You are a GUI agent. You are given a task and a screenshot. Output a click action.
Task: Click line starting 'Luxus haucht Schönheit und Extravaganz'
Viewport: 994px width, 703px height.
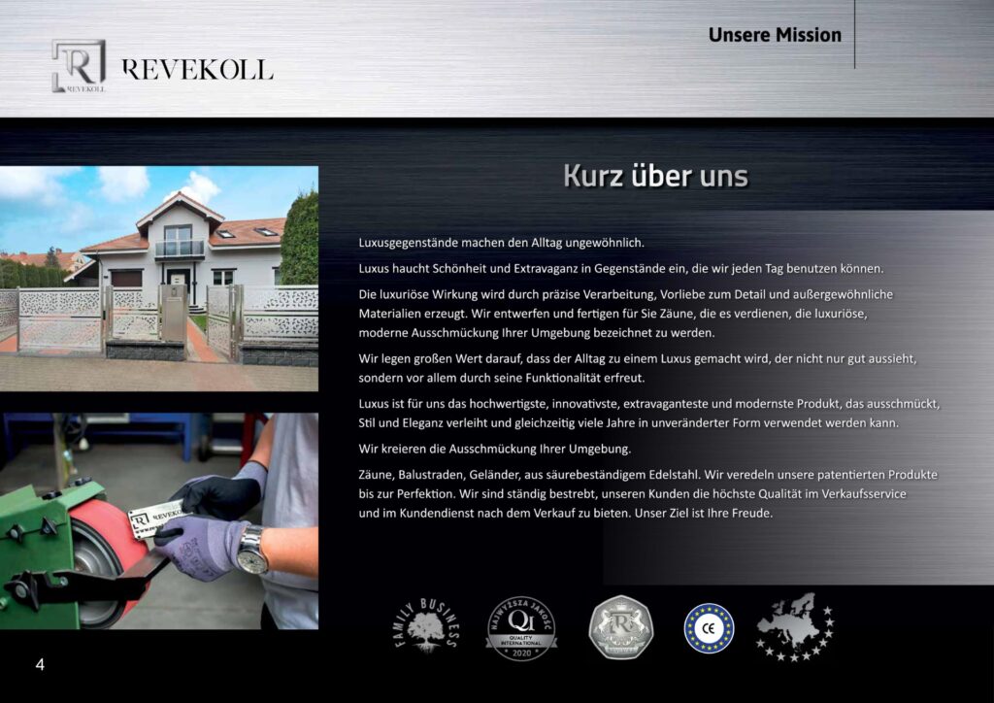(620, 269)
